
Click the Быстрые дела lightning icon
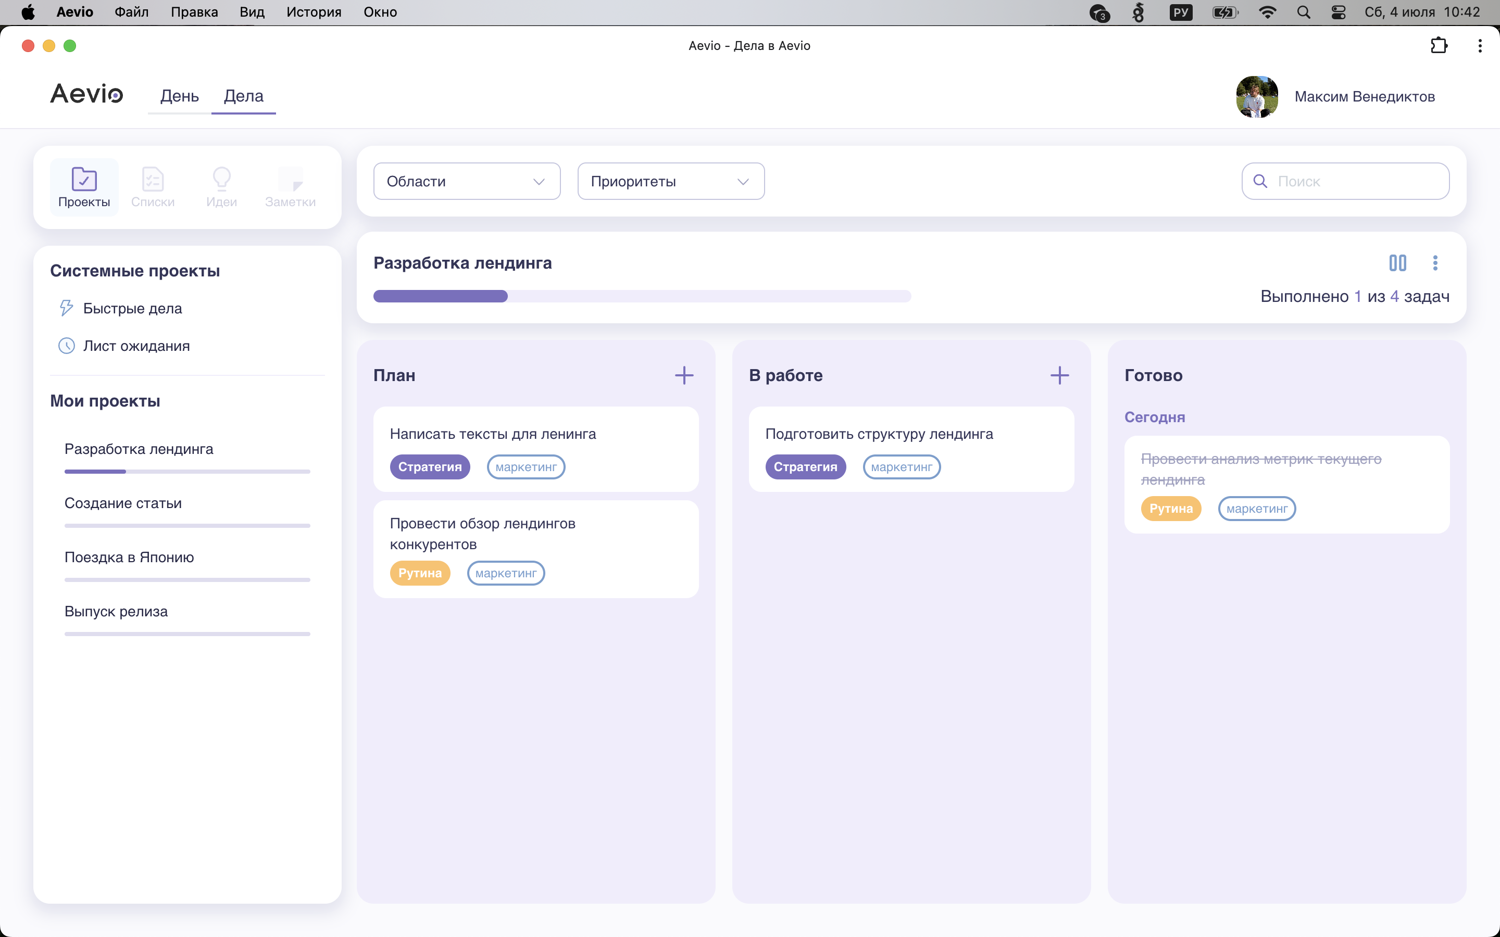click(x=66, y=308)
